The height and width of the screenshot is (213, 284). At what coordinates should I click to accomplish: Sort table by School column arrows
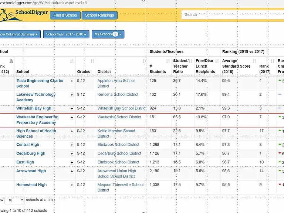coord(72,61)
